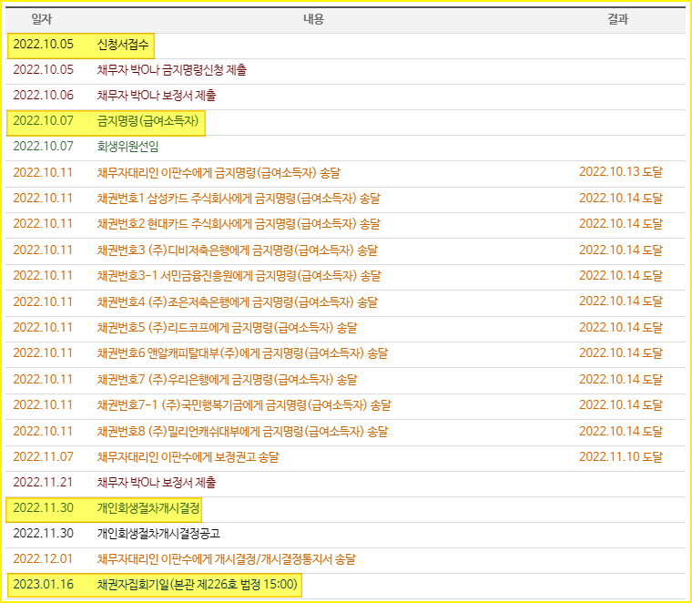This screenshot has width=692, height=603.
Task: Select the 채권번호1 삼성카드 주식회사 송달 entry
Action: click(239, 199)
